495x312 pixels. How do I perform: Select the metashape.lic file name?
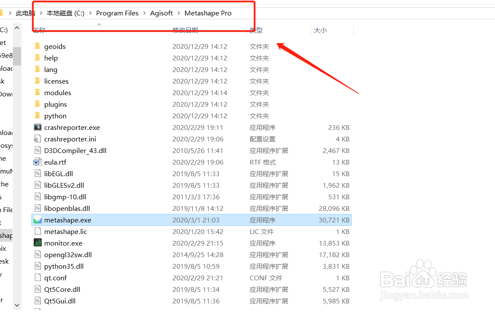[x=66, y=231]
